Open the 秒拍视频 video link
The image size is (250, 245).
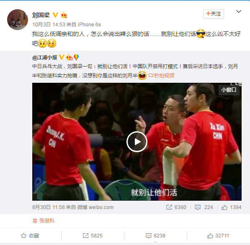[x=162, y=75]
